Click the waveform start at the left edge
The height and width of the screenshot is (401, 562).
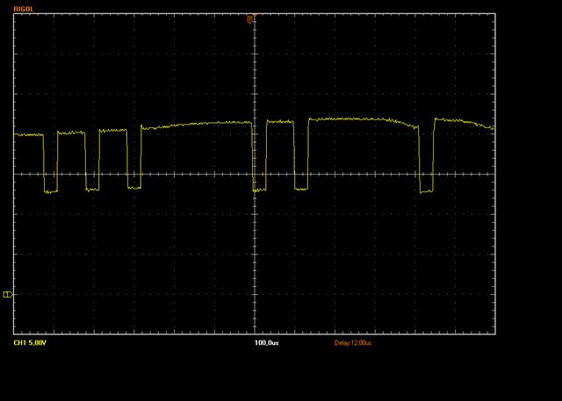[18, 135]
